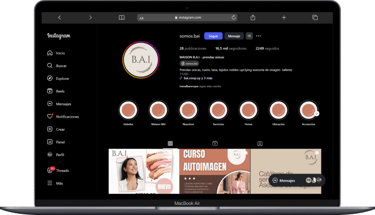Reload page in address bar
The height and width of the screenshot is (215, 375).
click(233, 18)
